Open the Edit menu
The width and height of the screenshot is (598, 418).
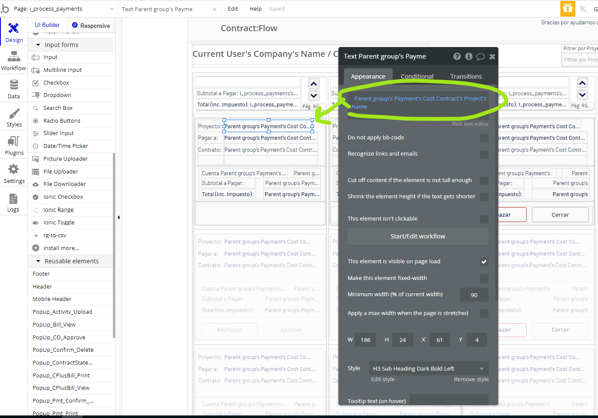tap(233, 9)
